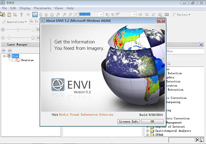
Task: Click the Toolbox search field
Action: [185, 51]
